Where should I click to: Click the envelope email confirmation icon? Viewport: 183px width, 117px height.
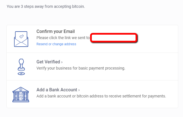click(x=21, y=39)
